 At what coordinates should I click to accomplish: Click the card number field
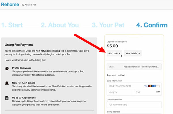point(134,86)
